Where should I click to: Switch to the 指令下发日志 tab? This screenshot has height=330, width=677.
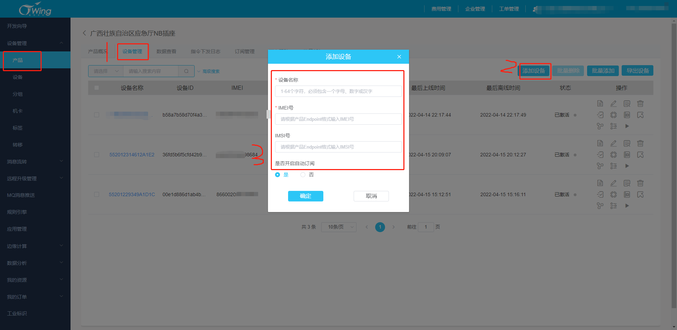[206, 51]
